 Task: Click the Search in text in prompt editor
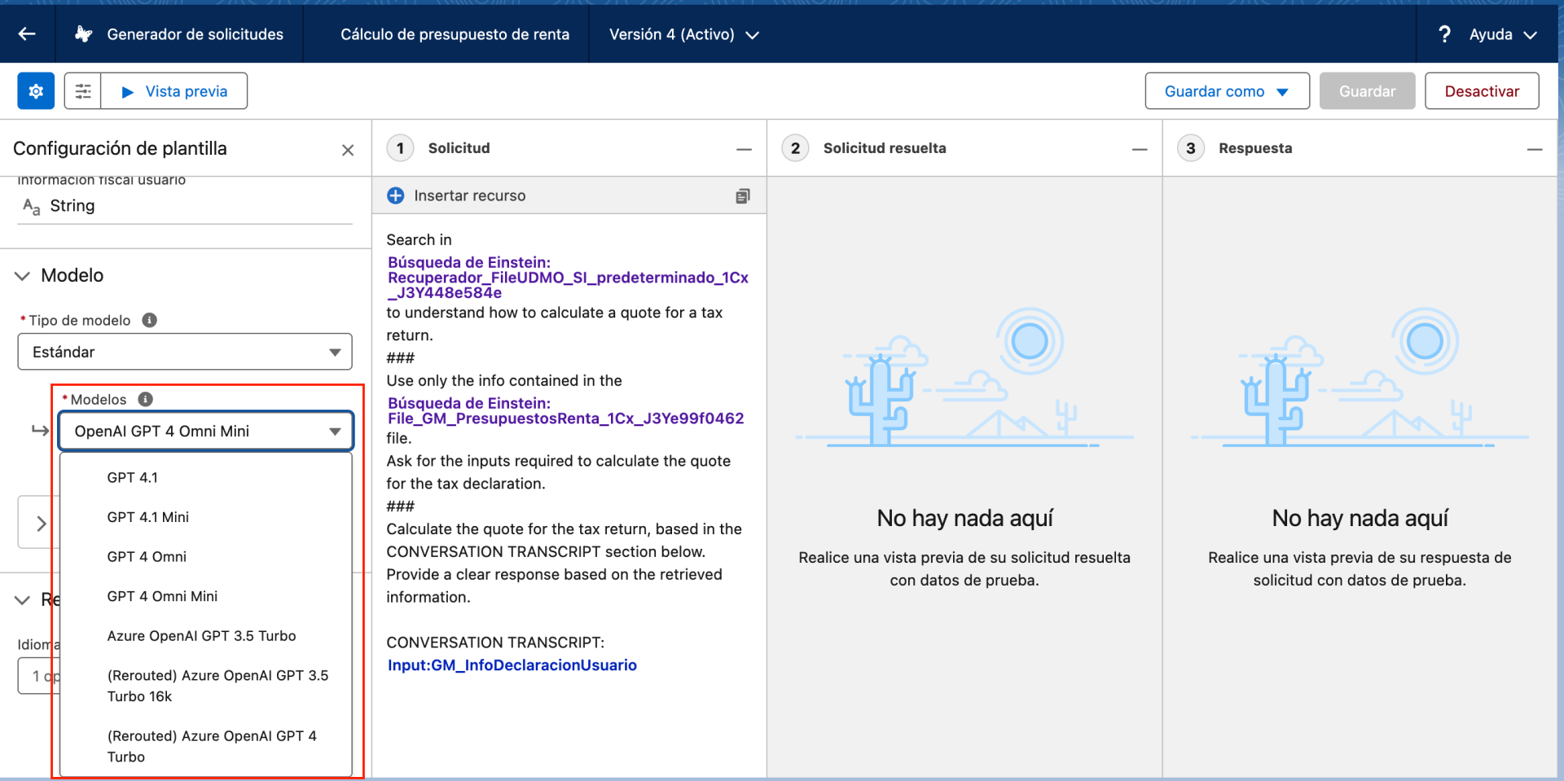(419, 240)
